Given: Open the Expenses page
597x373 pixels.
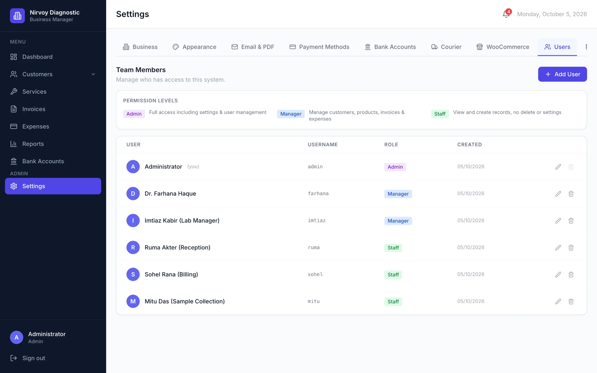Looking at the screenshot, I should point(53,127).
